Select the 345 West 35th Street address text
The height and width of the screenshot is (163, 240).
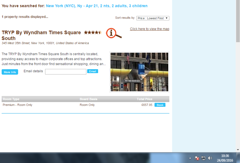[45, 43]
